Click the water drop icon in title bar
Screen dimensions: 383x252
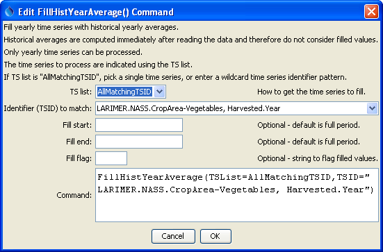pyautogui.click(x=9, y=12)
